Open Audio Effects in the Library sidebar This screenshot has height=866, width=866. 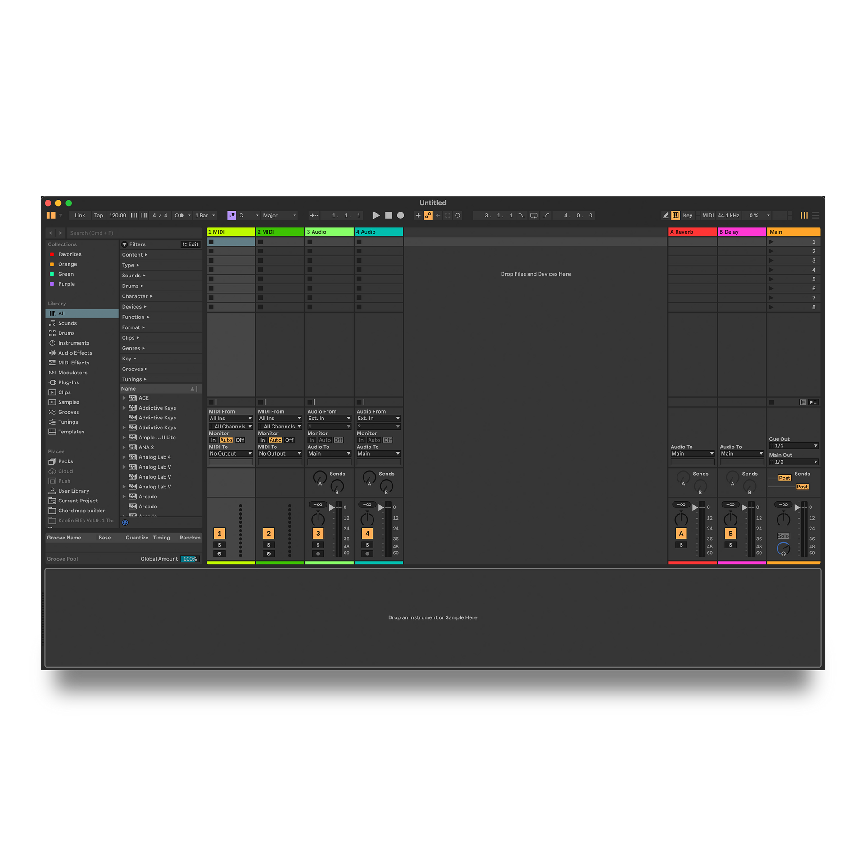tap(75, 353)
